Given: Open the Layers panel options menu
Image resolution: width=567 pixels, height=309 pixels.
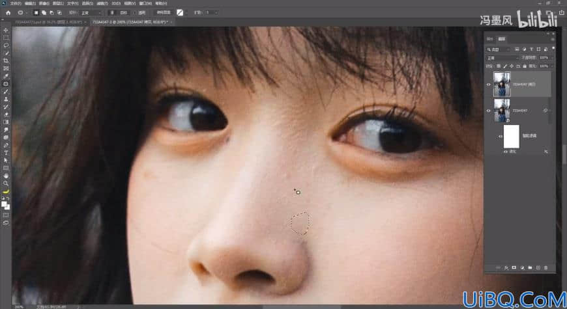Looking at the screenshot, I should click(553, 39).
